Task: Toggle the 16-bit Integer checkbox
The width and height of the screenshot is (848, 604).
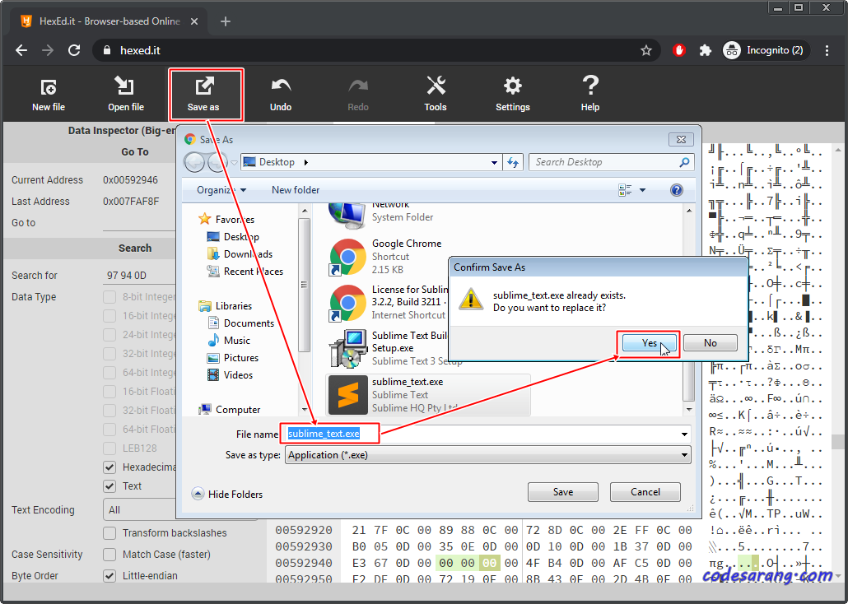Action: click(x=109, y=316)
